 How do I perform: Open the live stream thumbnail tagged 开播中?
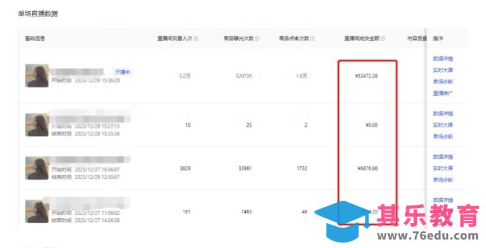point(36,76)
